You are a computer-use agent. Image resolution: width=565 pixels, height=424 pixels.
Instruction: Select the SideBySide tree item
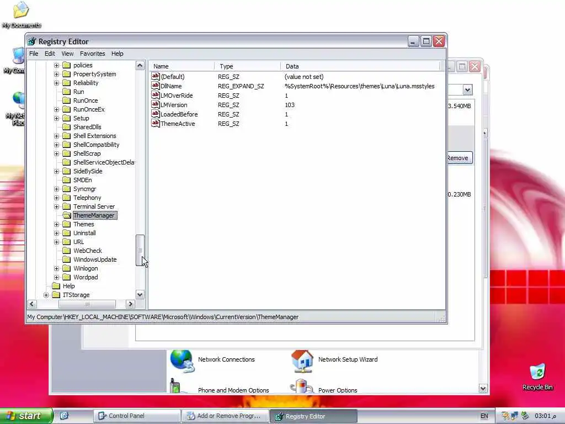click(x=88, y=171)
